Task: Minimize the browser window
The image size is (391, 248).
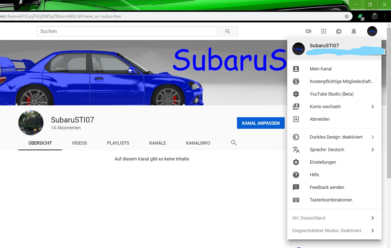Action: tap(356, 5)
